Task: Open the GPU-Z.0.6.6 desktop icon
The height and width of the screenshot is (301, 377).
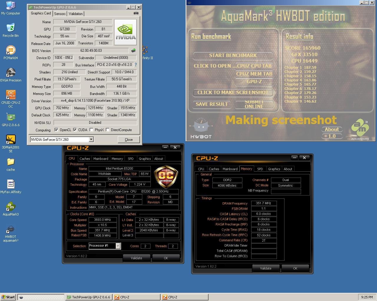Action: 11,120
